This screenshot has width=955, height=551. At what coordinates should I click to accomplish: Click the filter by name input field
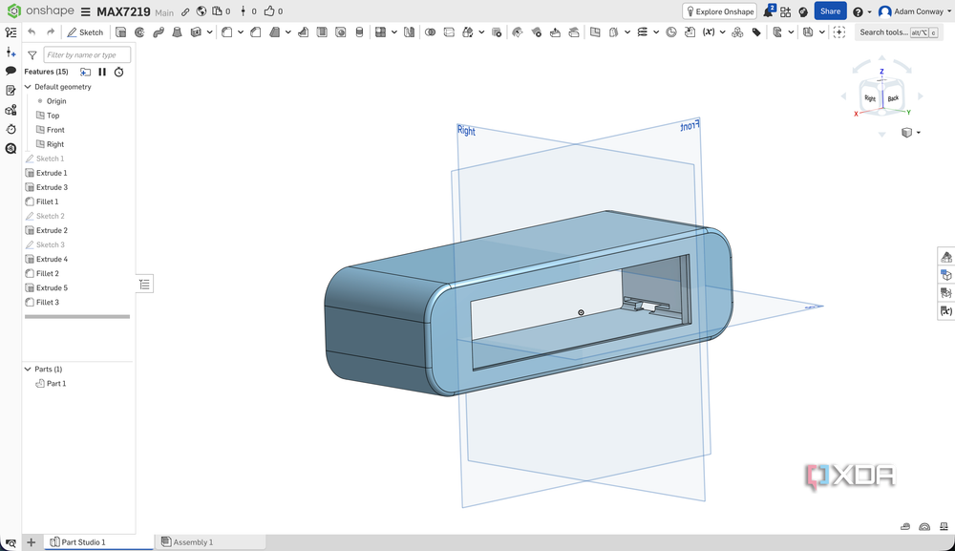pyautogui.click(x=87, y=54)
